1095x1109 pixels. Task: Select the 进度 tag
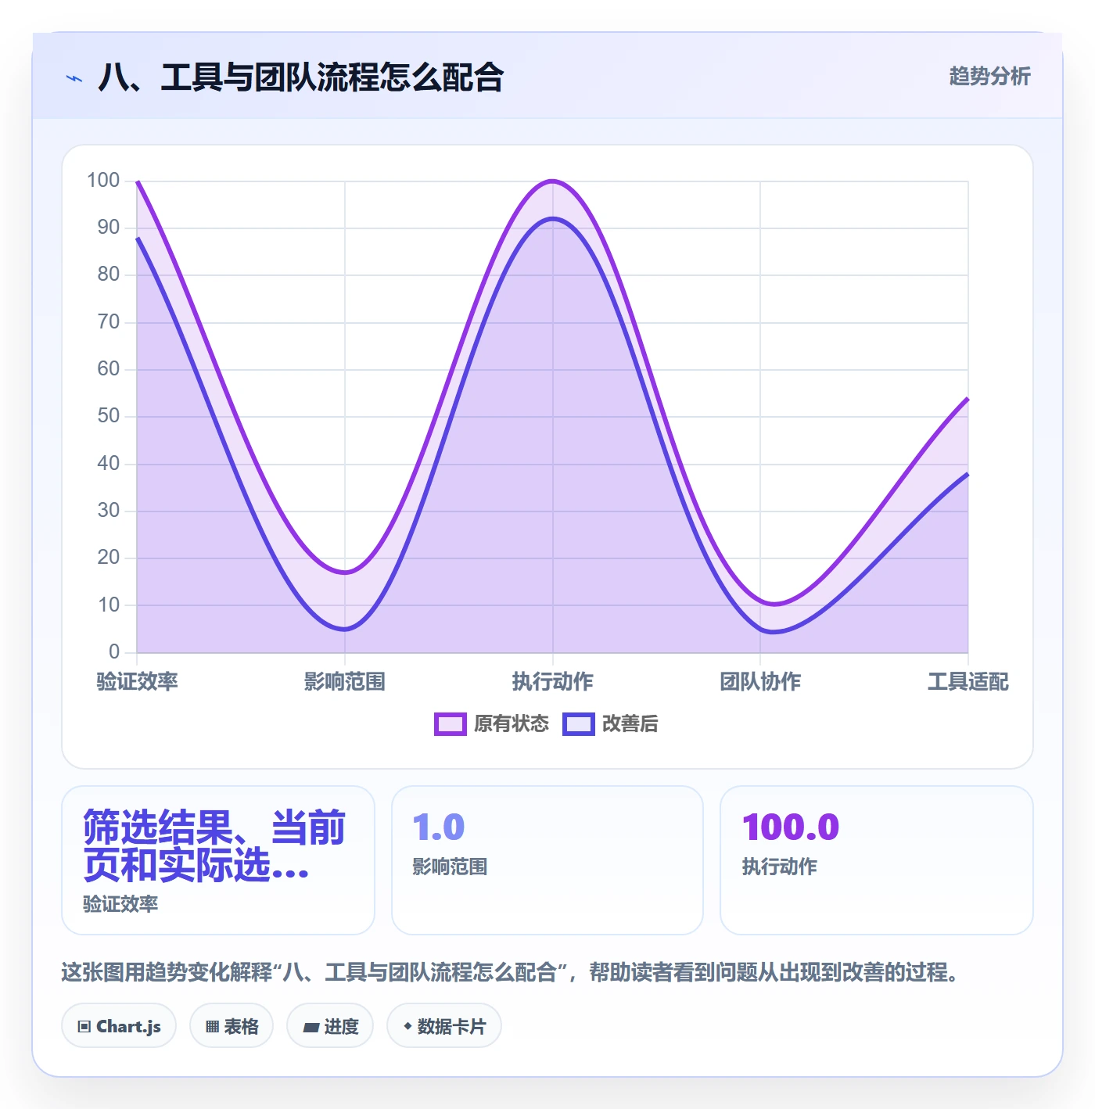coord(330,1026)
